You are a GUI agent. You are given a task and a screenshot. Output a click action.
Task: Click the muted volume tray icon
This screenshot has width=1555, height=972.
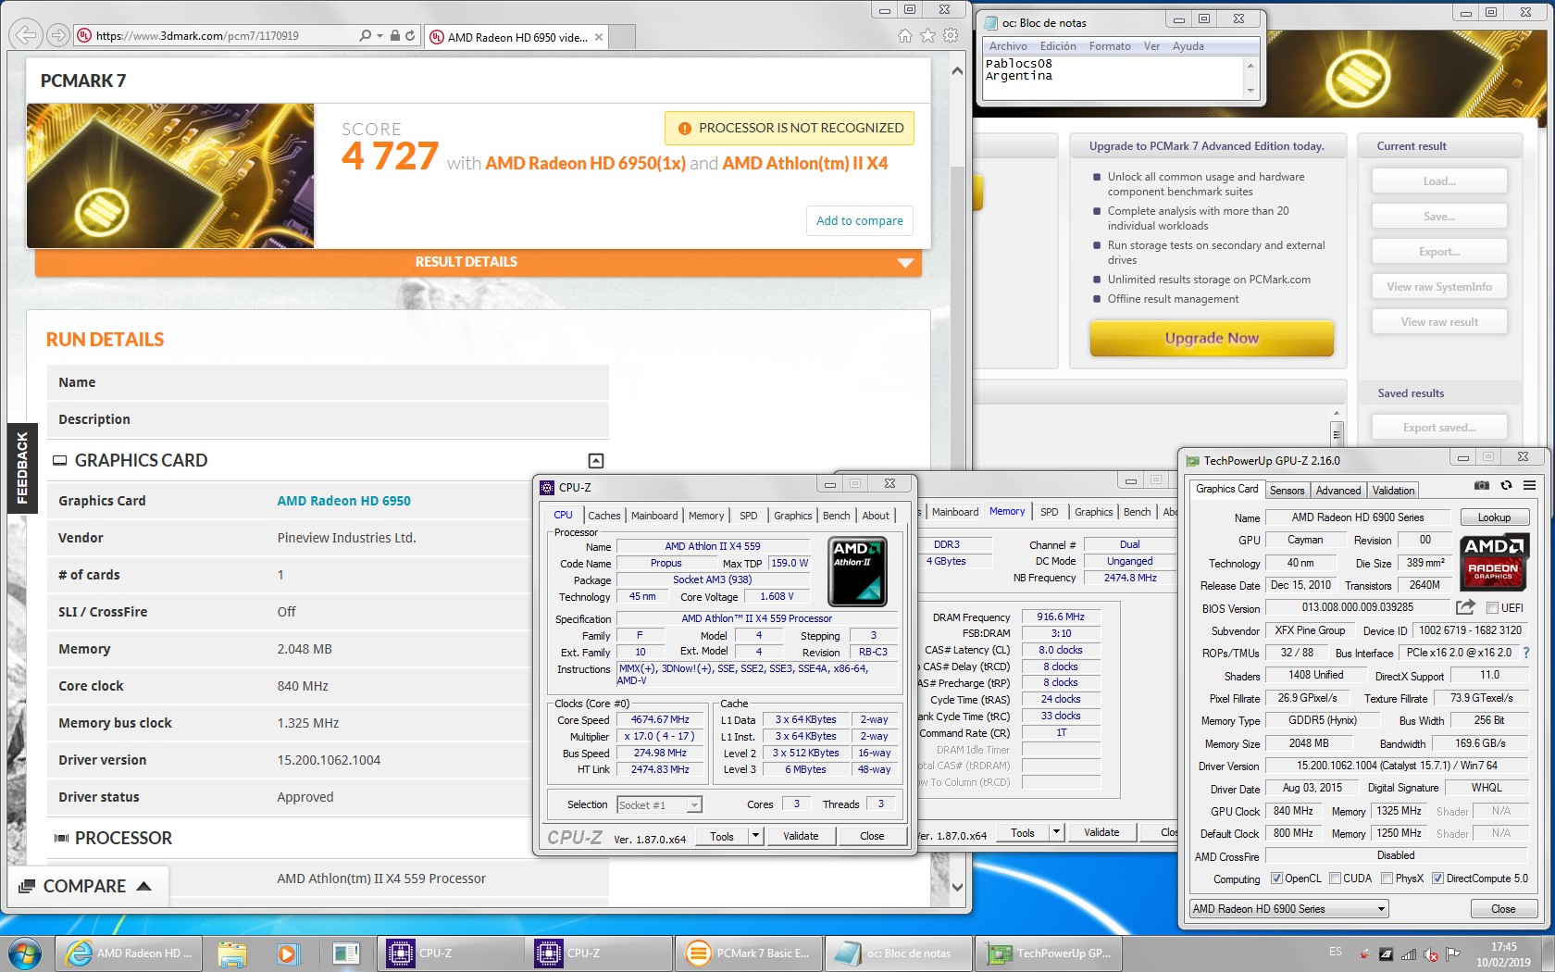1431,953
